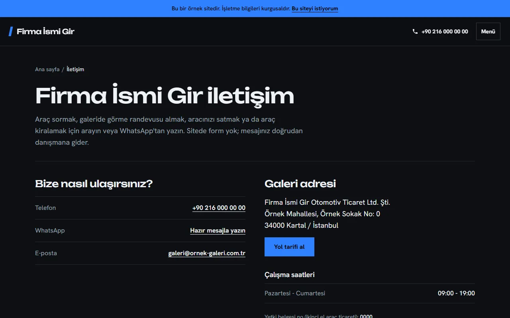Select the 'Firma İsmi Gir iletişim' heading
This screenshot has width=510, height=318.
pos(165,96)
